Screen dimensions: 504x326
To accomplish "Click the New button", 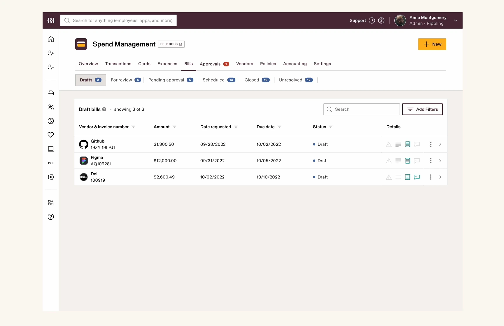I will tap(432, 44).
